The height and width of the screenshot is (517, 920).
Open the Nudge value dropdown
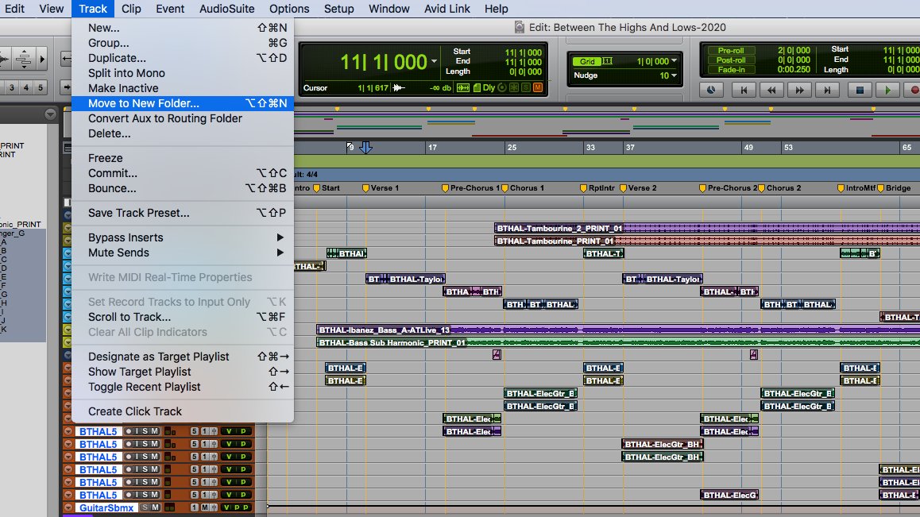click(x=675, y=75)
